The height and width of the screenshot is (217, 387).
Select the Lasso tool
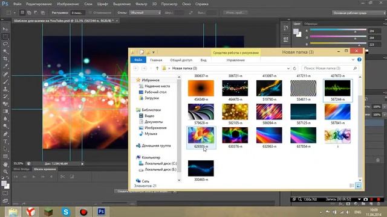click(5, 44)
